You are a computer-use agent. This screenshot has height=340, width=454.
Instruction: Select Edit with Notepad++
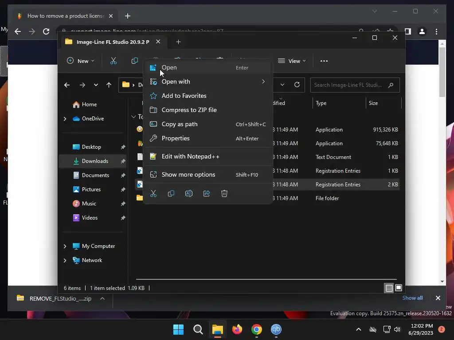[207, 156]
